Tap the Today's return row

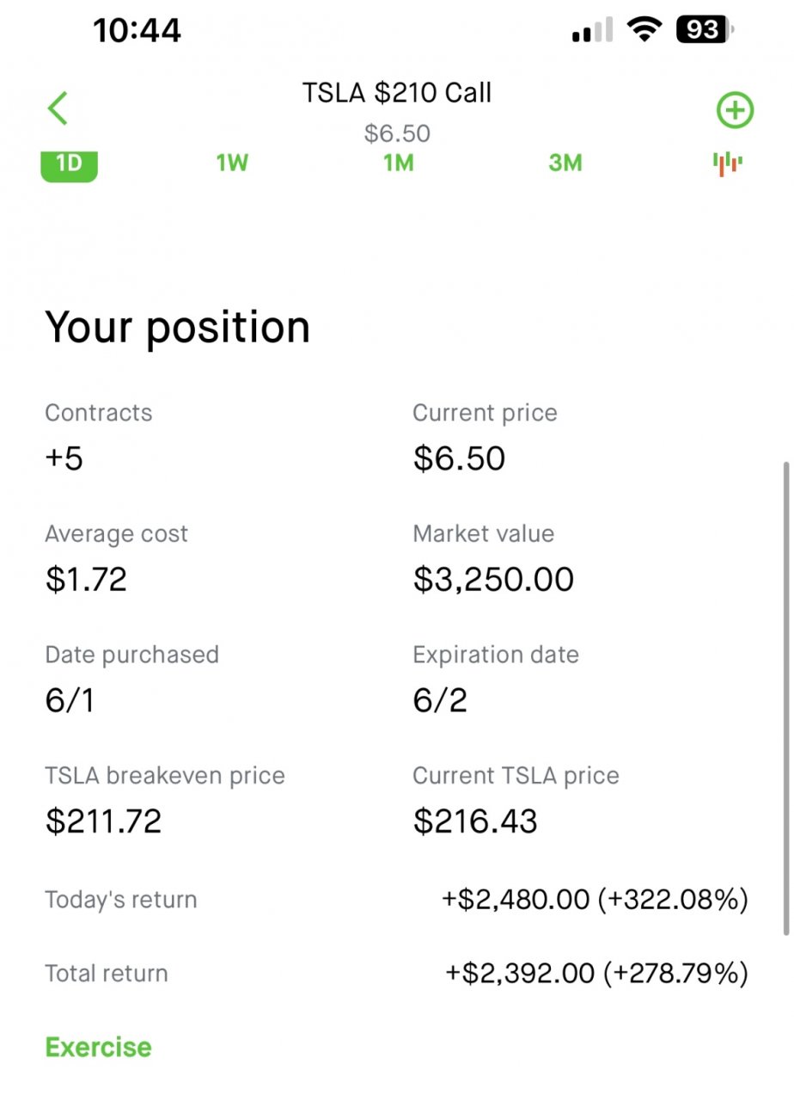point(396,900)
